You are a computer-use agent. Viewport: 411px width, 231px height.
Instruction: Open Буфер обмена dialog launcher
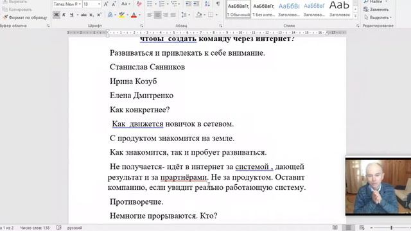pos(48,26)
